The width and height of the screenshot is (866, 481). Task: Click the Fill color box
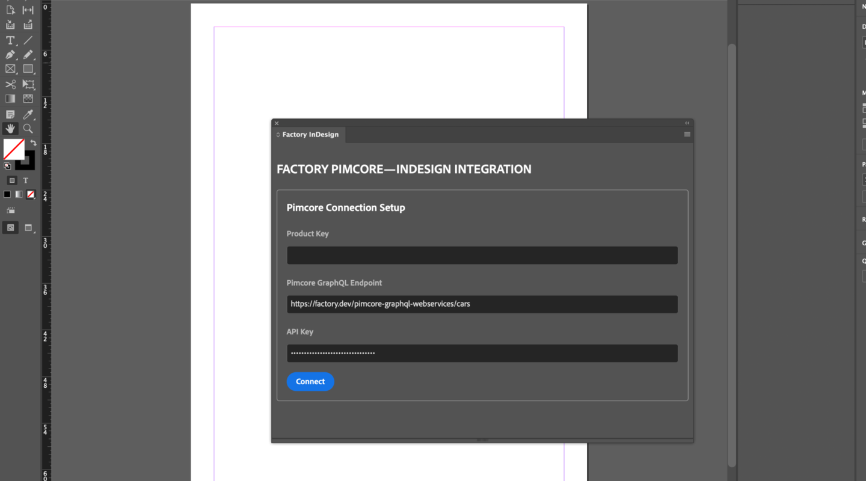click(14, 149)
